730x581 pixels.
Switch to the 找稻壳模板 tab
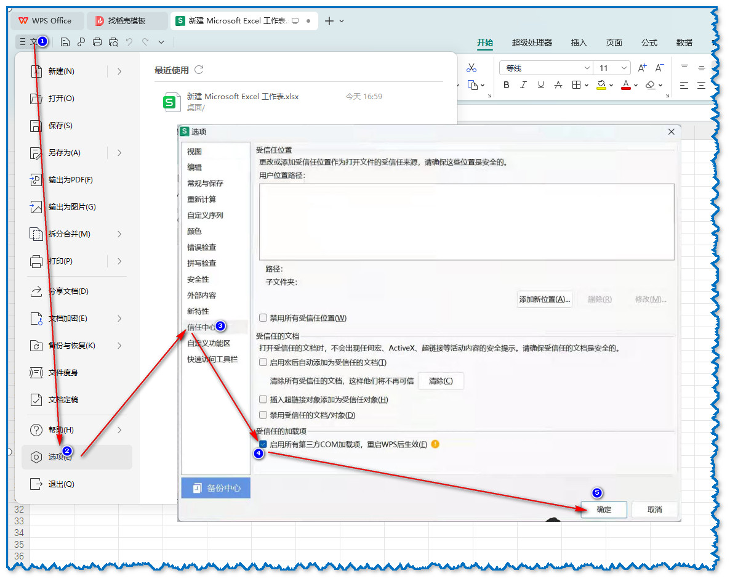[x=127, y=21]
